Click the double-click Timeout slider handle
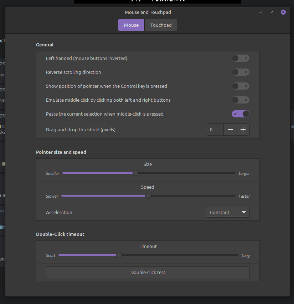294x304 pixels. (x=119, y=255)
